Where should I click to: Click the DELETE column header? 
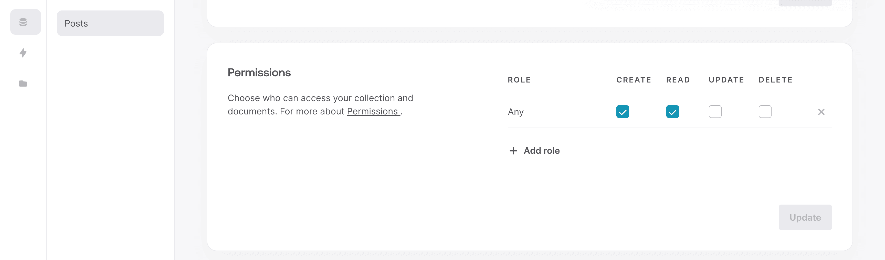pyautogui.click(x=775, y=80)
